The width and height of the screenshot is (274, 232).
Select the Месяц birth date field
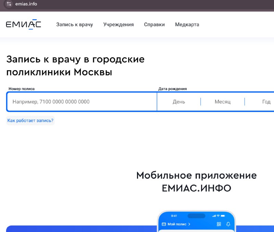[223, 101]
